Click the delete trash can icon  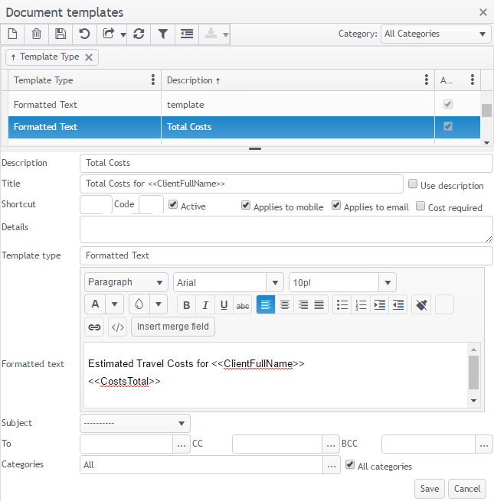pyautogui.click(x=36, y=34)
